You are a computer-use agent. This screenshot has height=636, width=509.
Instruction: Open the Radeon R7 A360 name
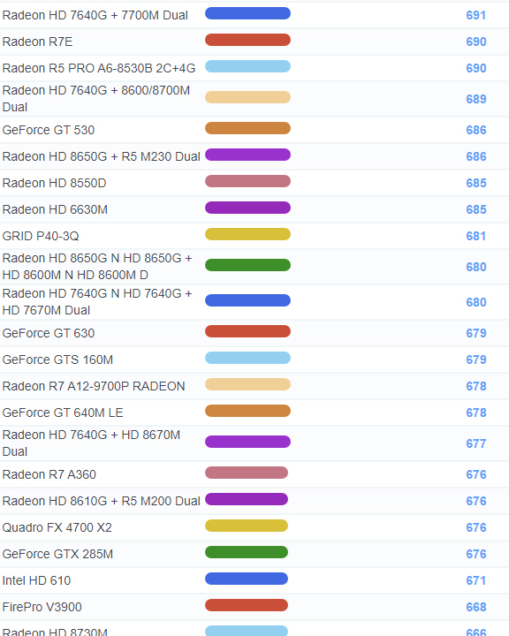49,474
